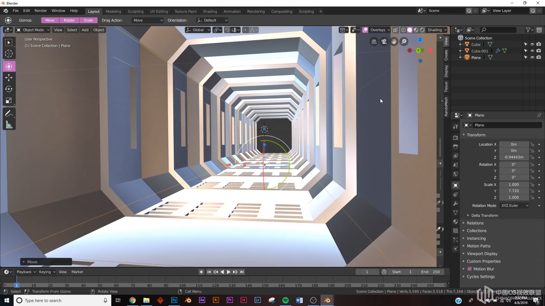Open the Global transform orientation dropdown

(x=198, y=30)
